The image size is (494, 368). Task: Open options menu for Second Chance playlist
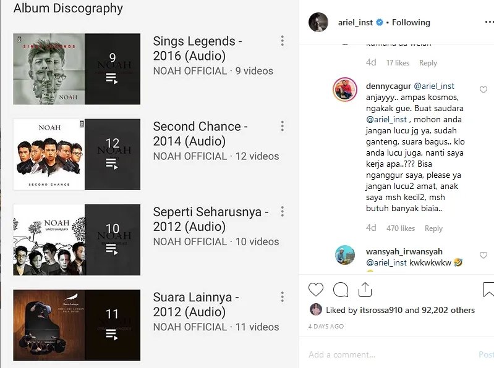click(282, 126)
